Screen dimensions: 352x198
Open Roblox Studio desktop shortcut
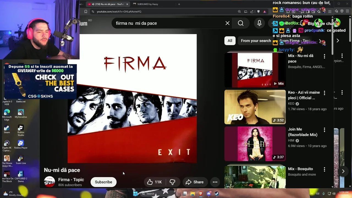pos(21,130)
